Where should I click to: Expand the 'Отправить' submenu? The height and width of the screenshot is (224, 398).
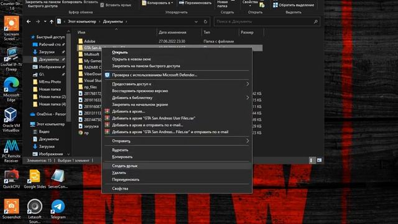pos(248,141)
